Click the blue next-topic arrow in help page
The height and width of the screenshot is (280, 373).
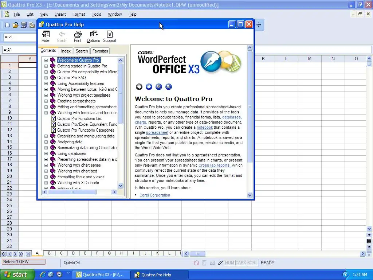149,87
